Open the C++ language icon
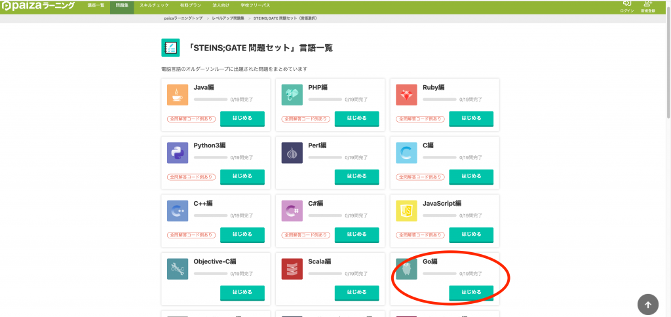The width and height of the screenshot is (671, 317). tap(178, 211)
